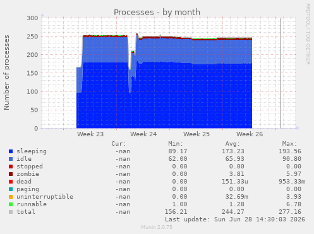The image size is (314, 234).
Task: Click total minimum value 156.21
Action: (176, 212)
